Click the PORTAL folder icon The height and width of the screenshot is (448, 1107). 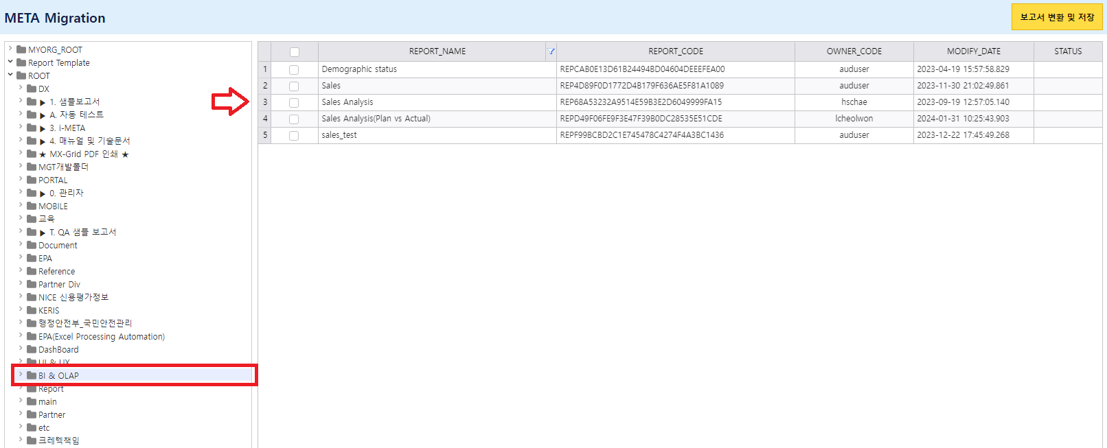(x=32, y=180)
